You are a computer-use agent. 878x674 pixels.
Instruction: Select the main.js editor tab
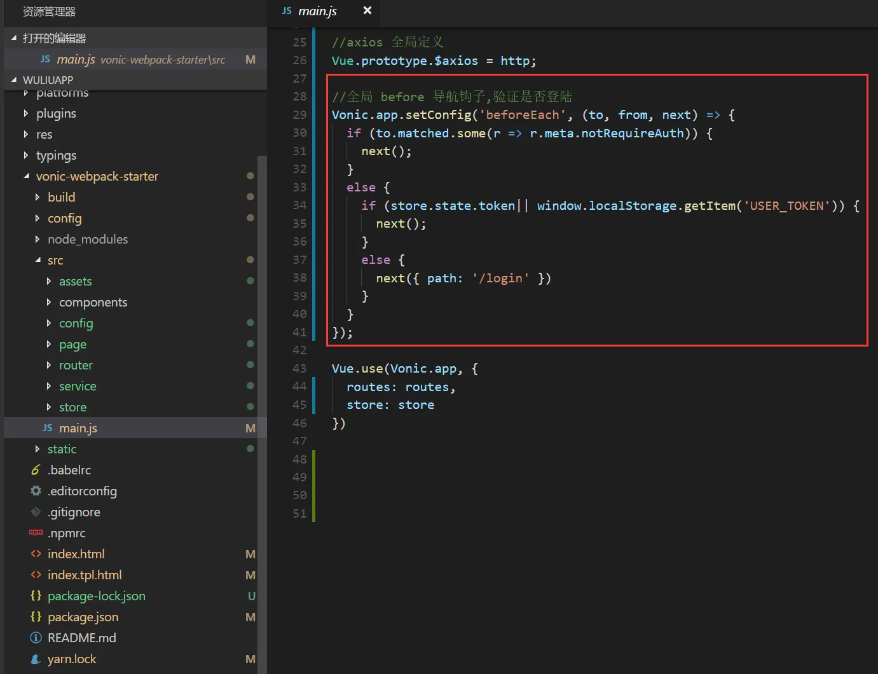[x=325, y=11]
